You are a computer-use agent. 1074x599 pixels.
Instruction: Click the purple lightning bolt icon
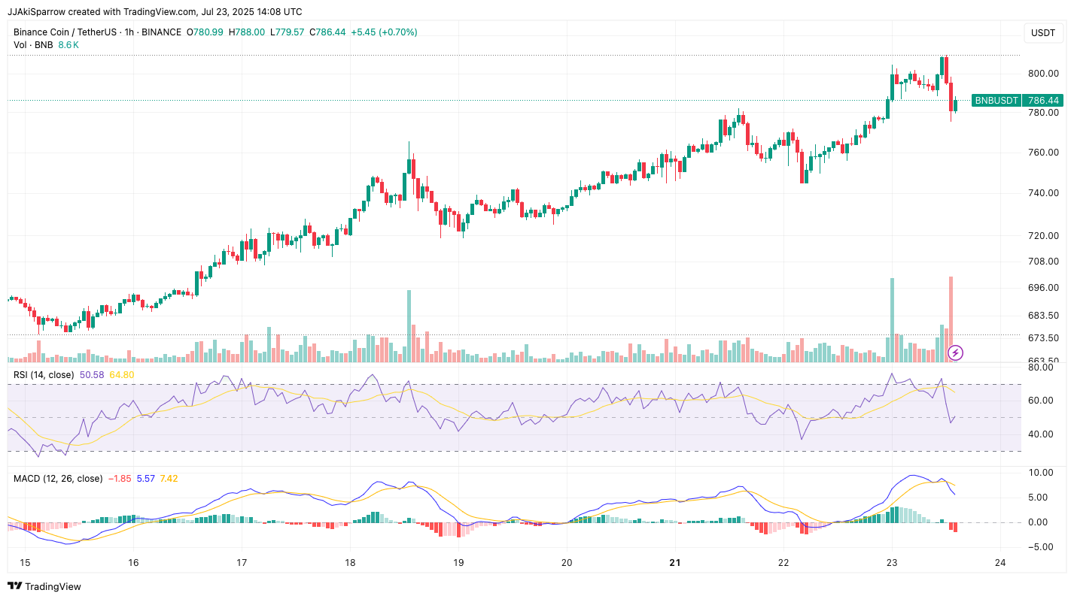(954, 352)
